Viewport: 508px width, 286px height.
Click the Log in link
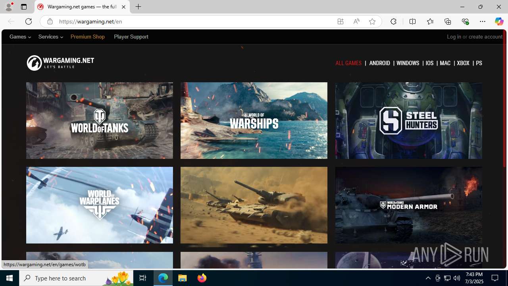[454, 37]
